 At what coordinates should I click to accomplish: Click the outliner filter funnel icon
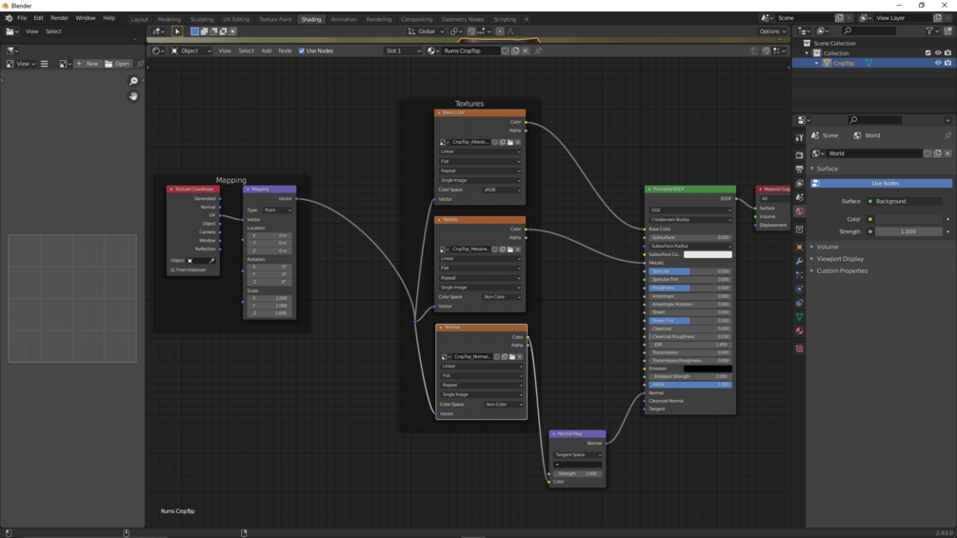pos(929,30)
